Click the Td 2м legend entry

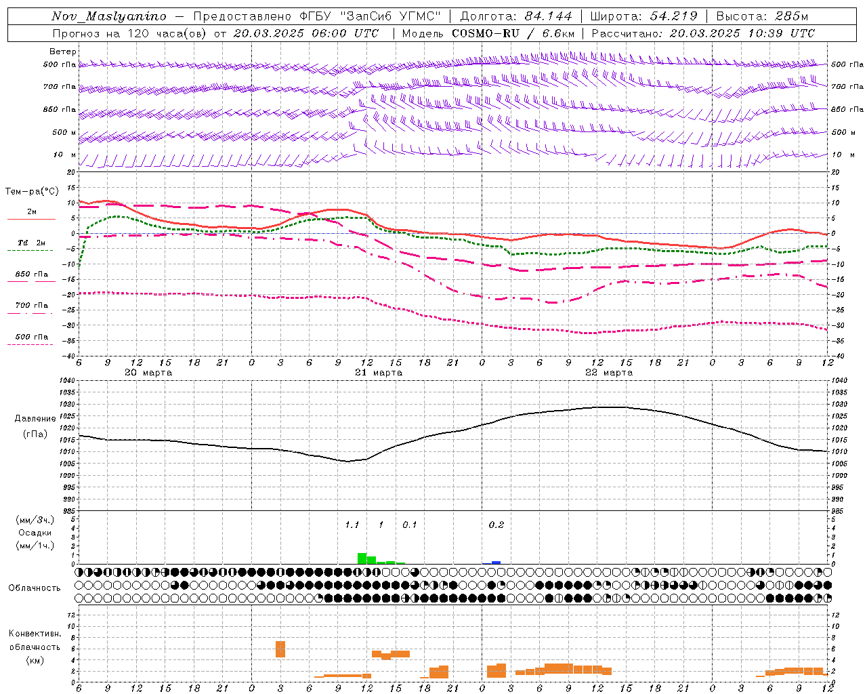(32, 243)
